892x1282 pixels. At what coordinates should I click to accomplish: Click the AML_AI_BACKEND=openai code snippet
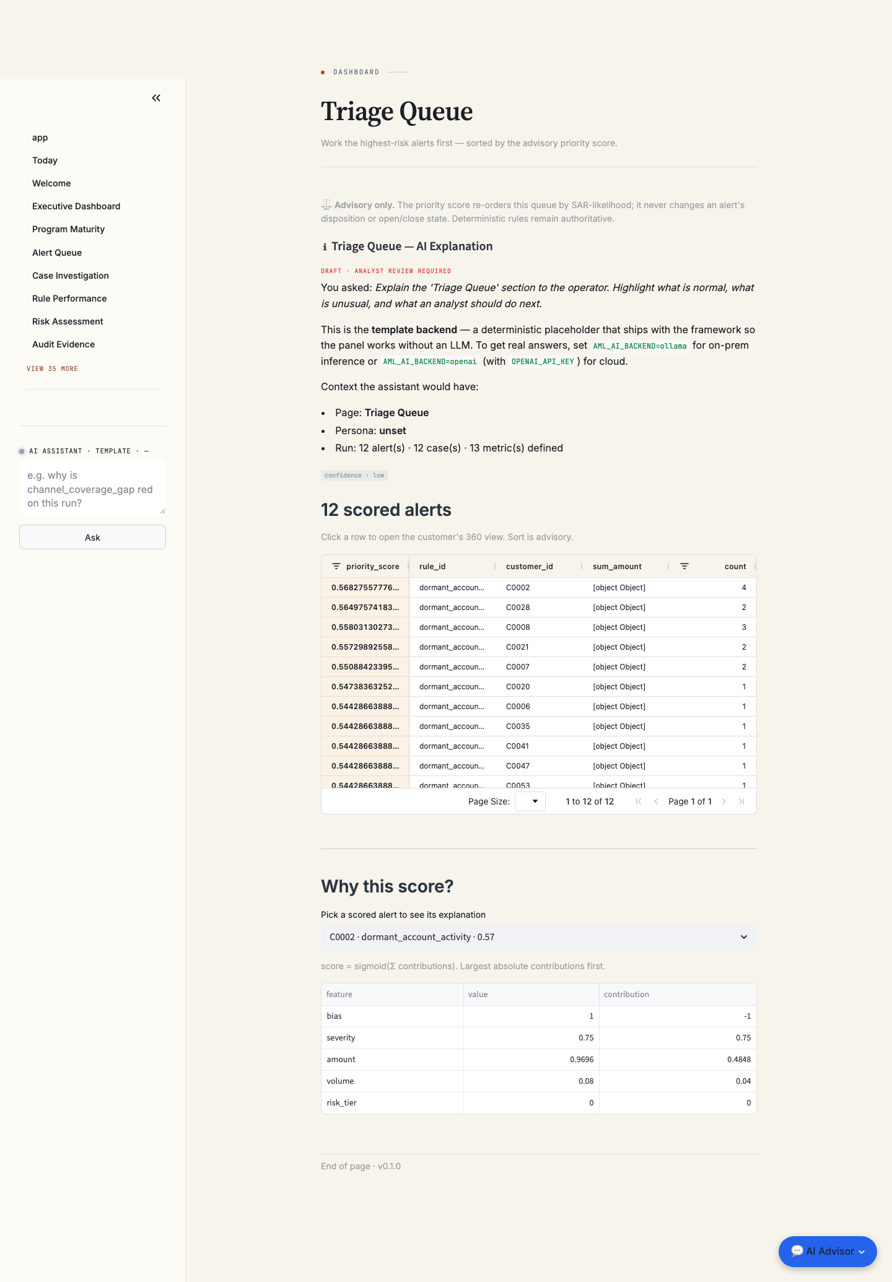pos(430,362)
